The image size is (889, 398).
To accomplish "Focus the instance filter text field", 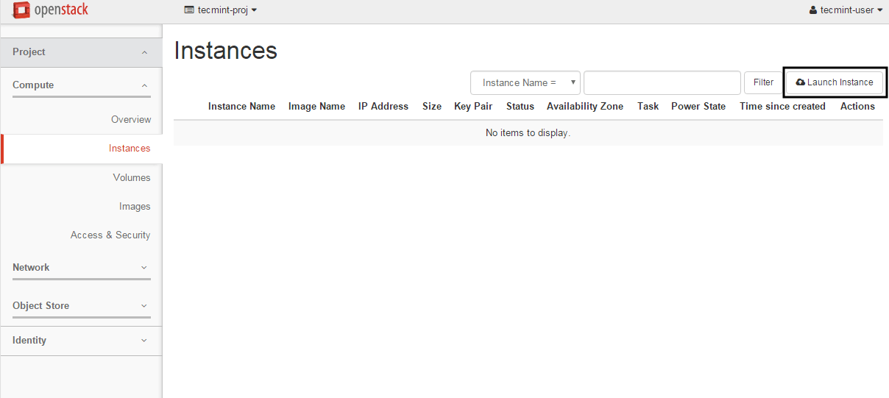I will (x=662, y=83).
